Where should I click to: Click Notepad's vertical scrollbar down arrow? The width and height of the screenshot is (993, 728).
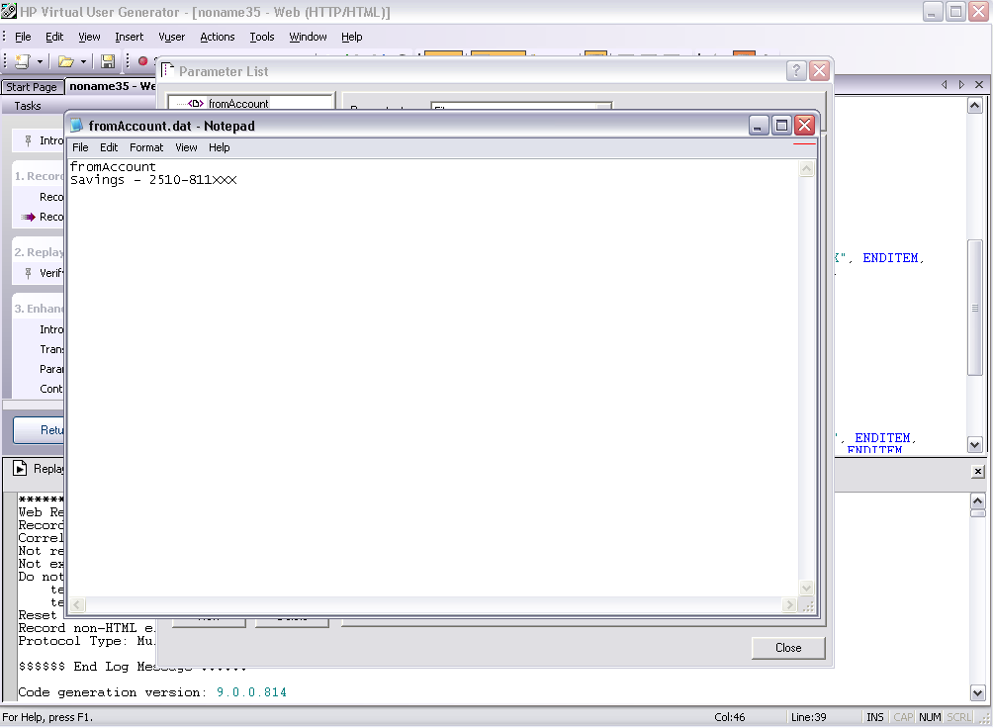806,588
